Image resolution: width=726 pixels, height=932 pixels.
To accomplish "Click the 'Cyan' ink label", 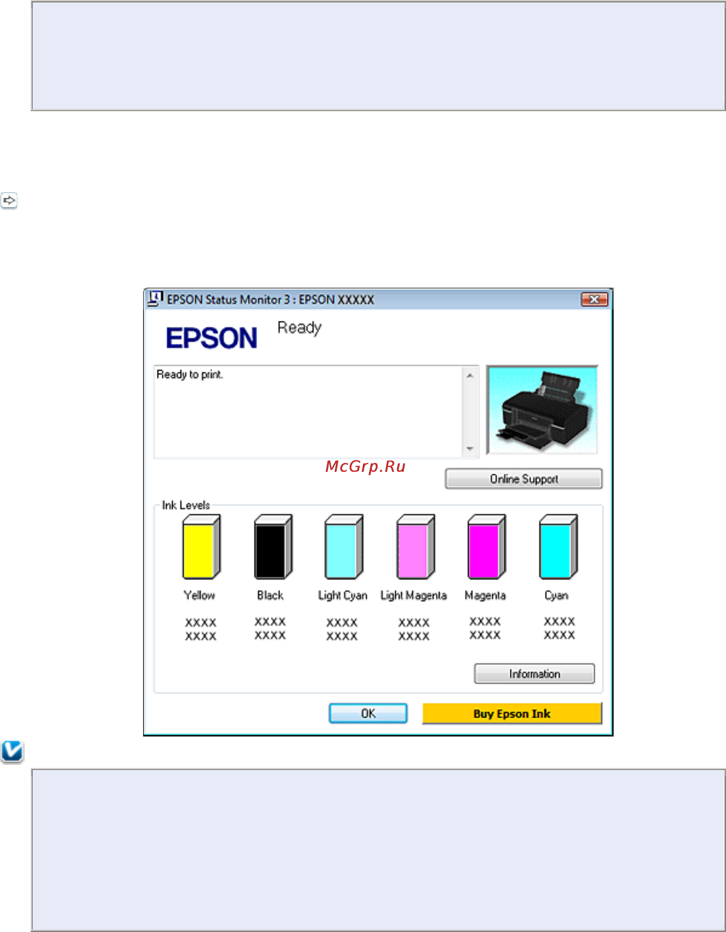I will point(556,596).
